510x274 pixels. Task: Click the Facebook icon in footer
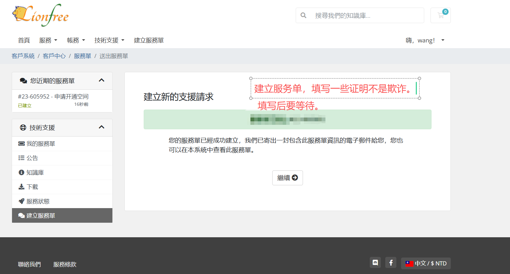391,263
